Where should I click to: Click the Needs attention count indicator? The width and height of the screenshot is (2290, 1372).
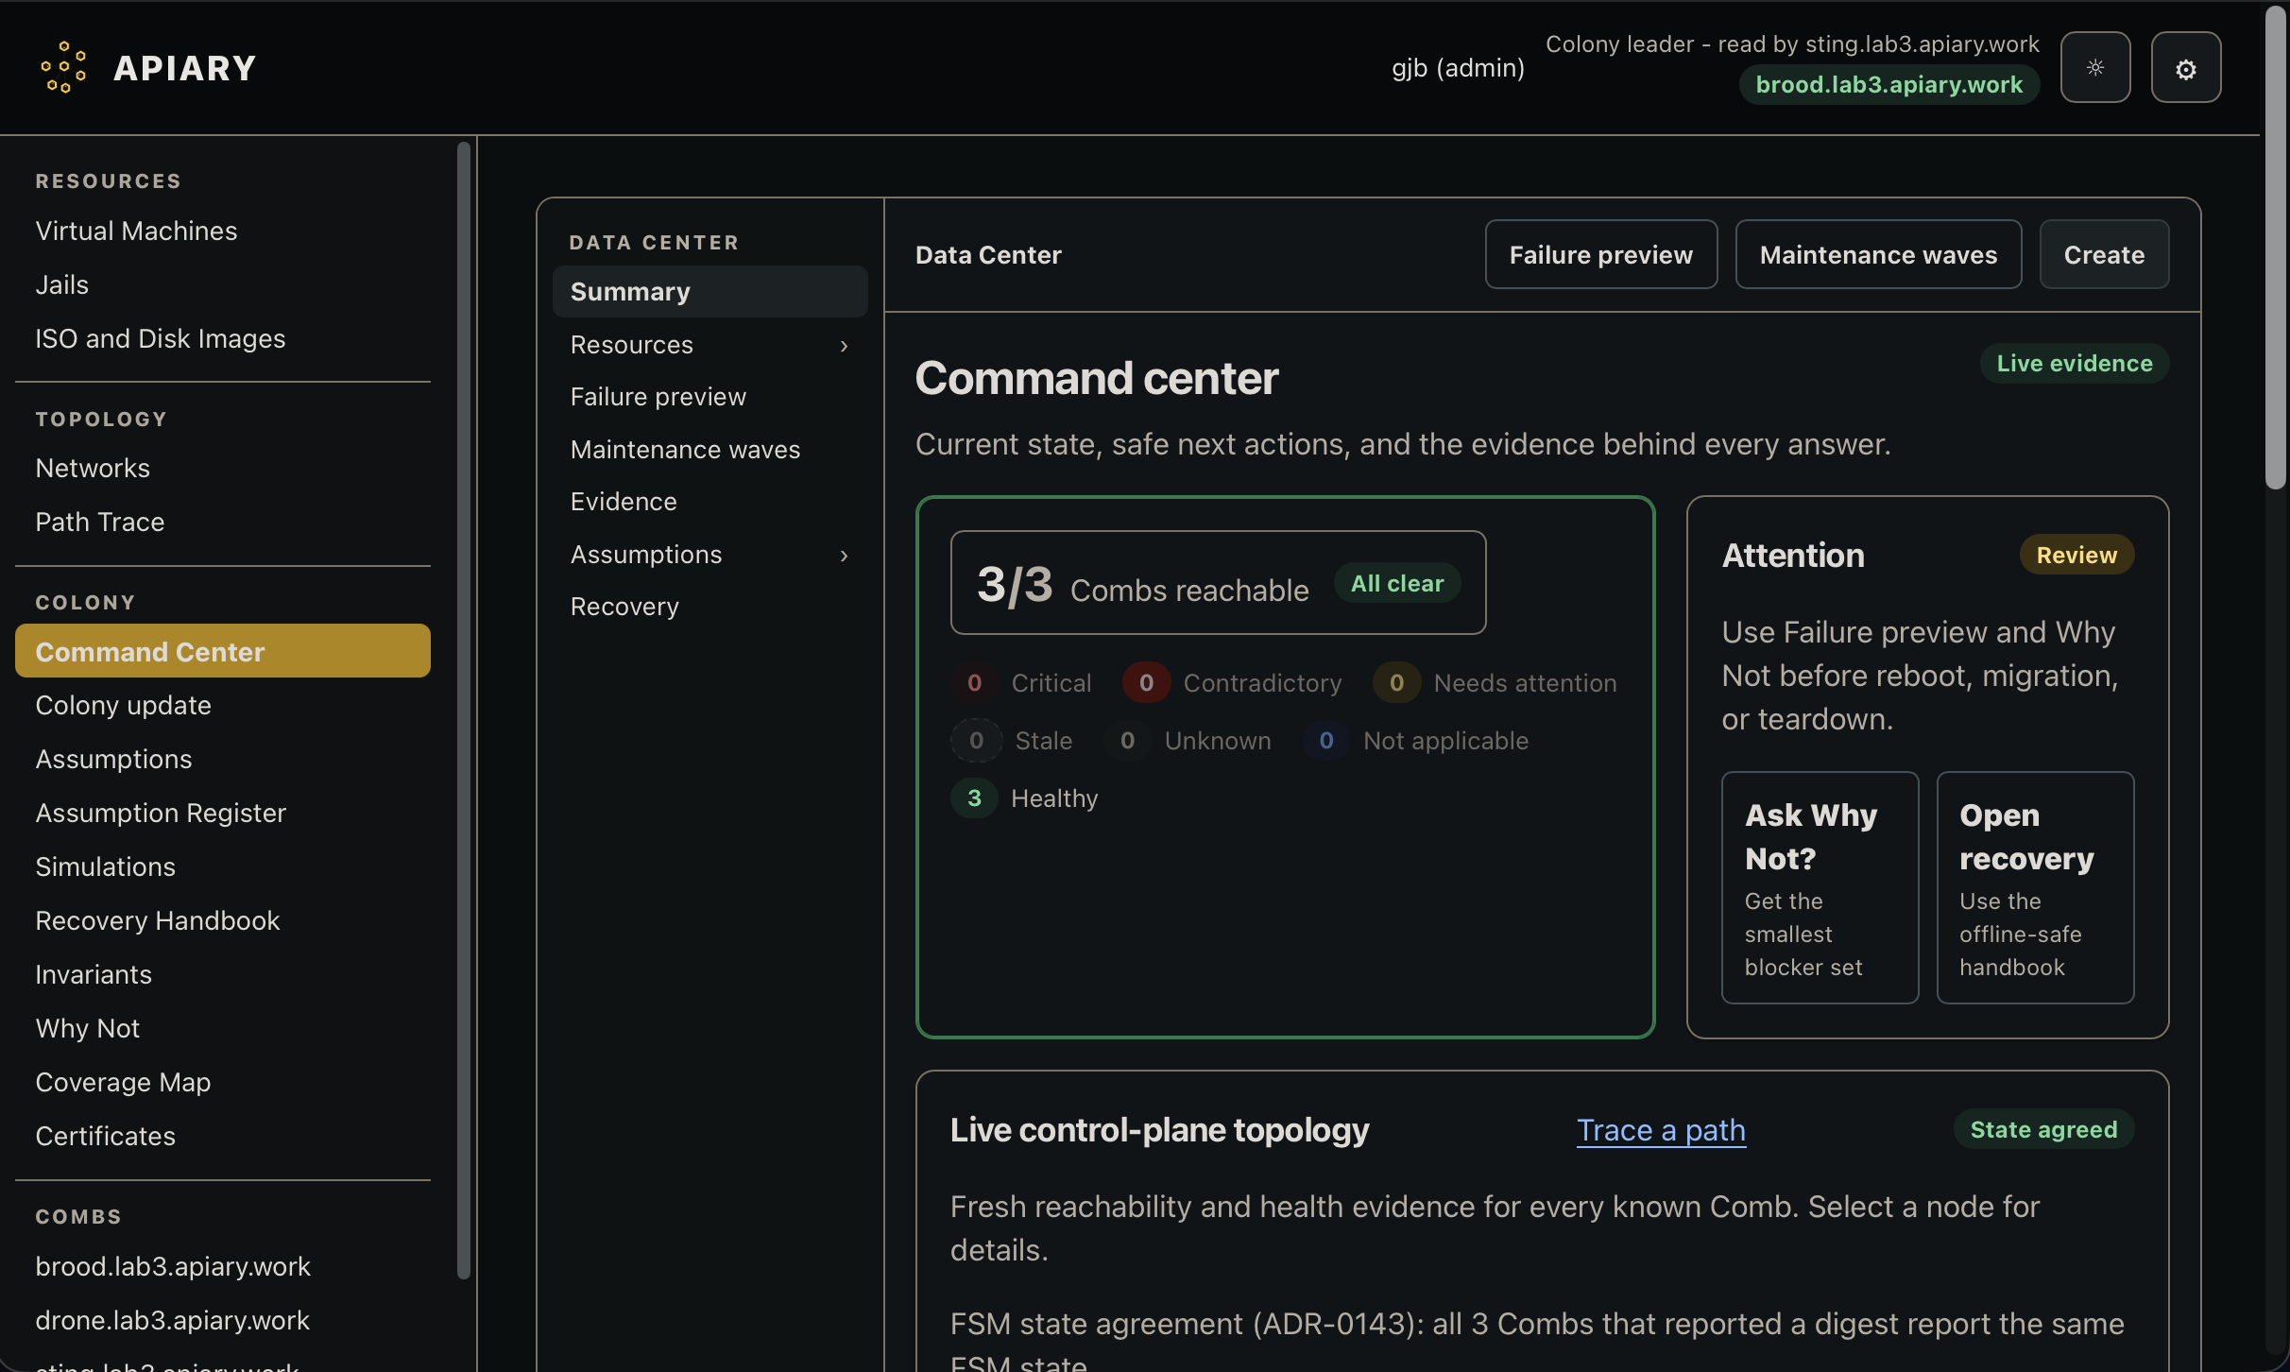click(x=1495, y=683)
